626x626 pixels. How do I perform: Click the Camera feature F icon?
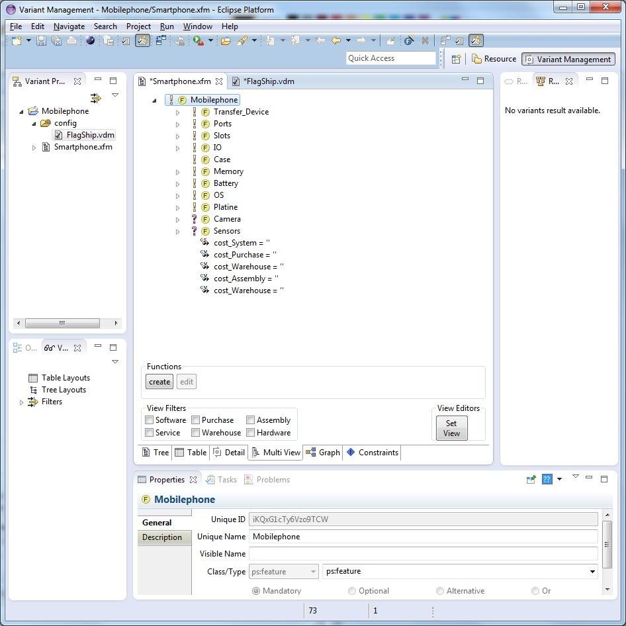205,219
